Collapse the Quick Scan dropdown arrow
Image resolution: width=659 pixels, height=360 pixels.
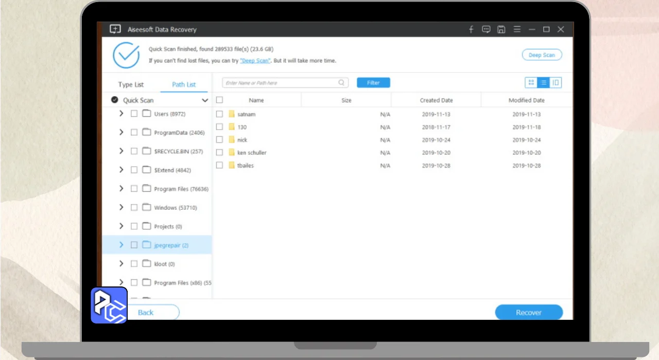click(205, 100)
